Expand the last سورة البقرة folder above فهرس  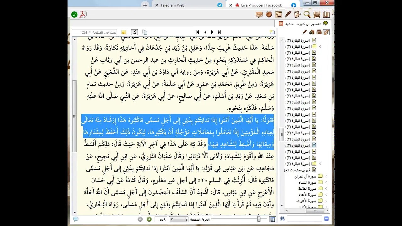click(320, 164)
